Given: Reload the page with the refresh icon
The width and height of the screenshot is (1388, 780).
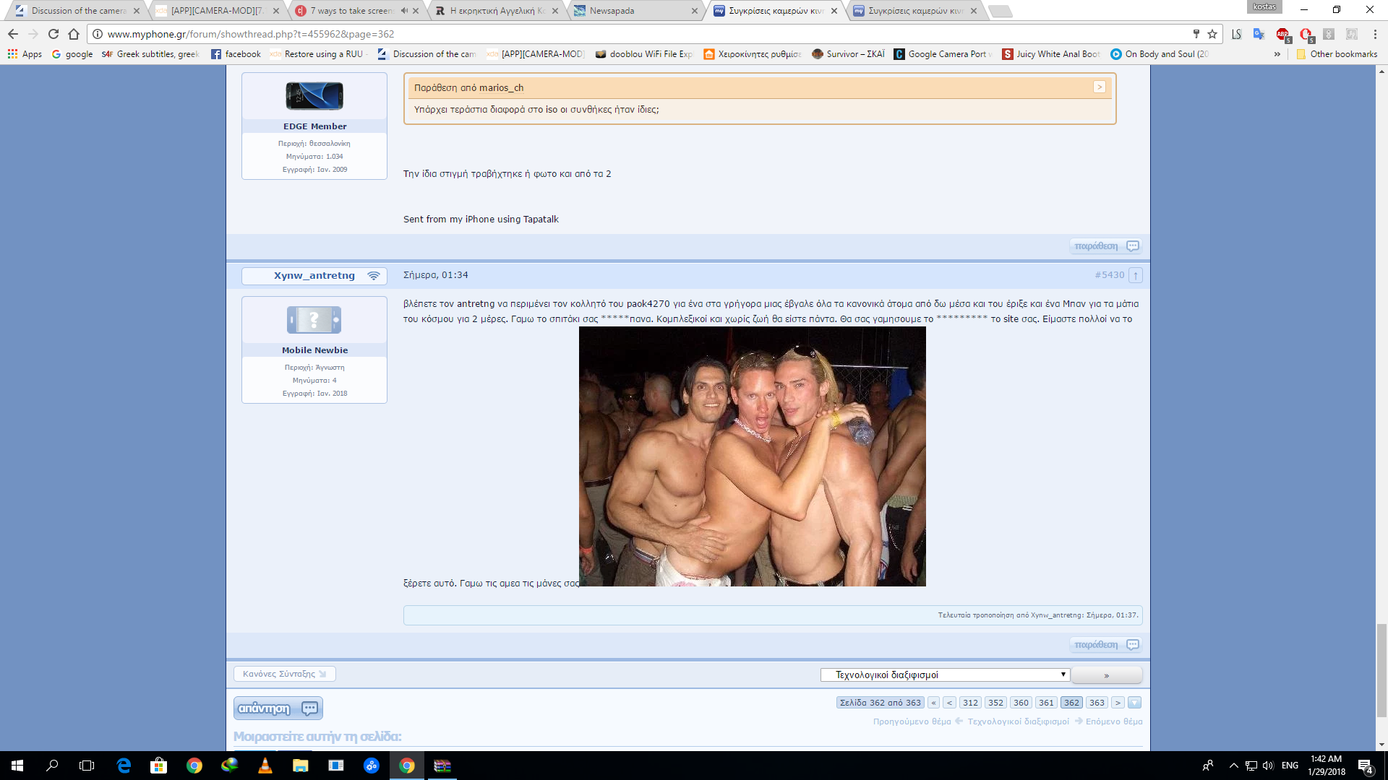Looking at the screenshot, I should pyautogui.click(x=53, y=34).
